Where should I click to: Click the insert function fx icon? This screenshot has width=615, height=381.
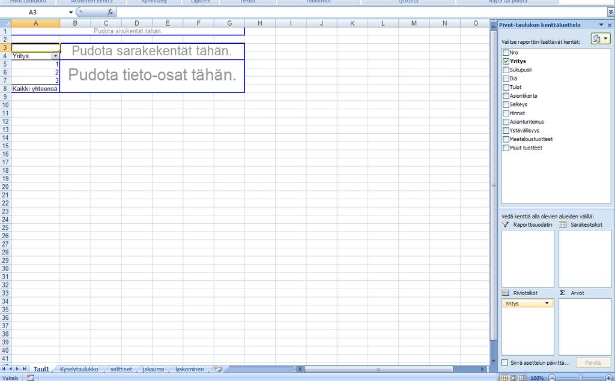111,12
